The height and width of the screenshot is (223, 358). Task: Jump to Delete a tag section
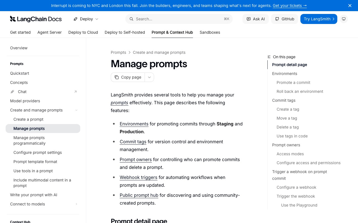(x=288, y=127)
